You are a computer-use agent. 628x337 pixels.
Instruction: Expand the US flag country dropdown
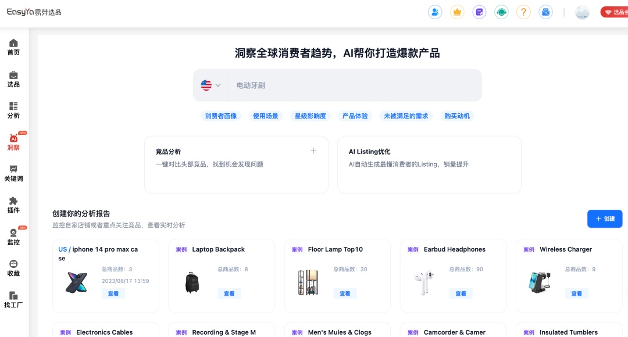click(210, 85)
